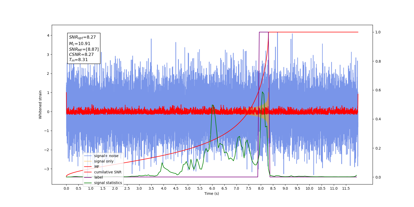Click the 11.5 tick on time axis
This screenshot has height=207, width=414.
346,188
